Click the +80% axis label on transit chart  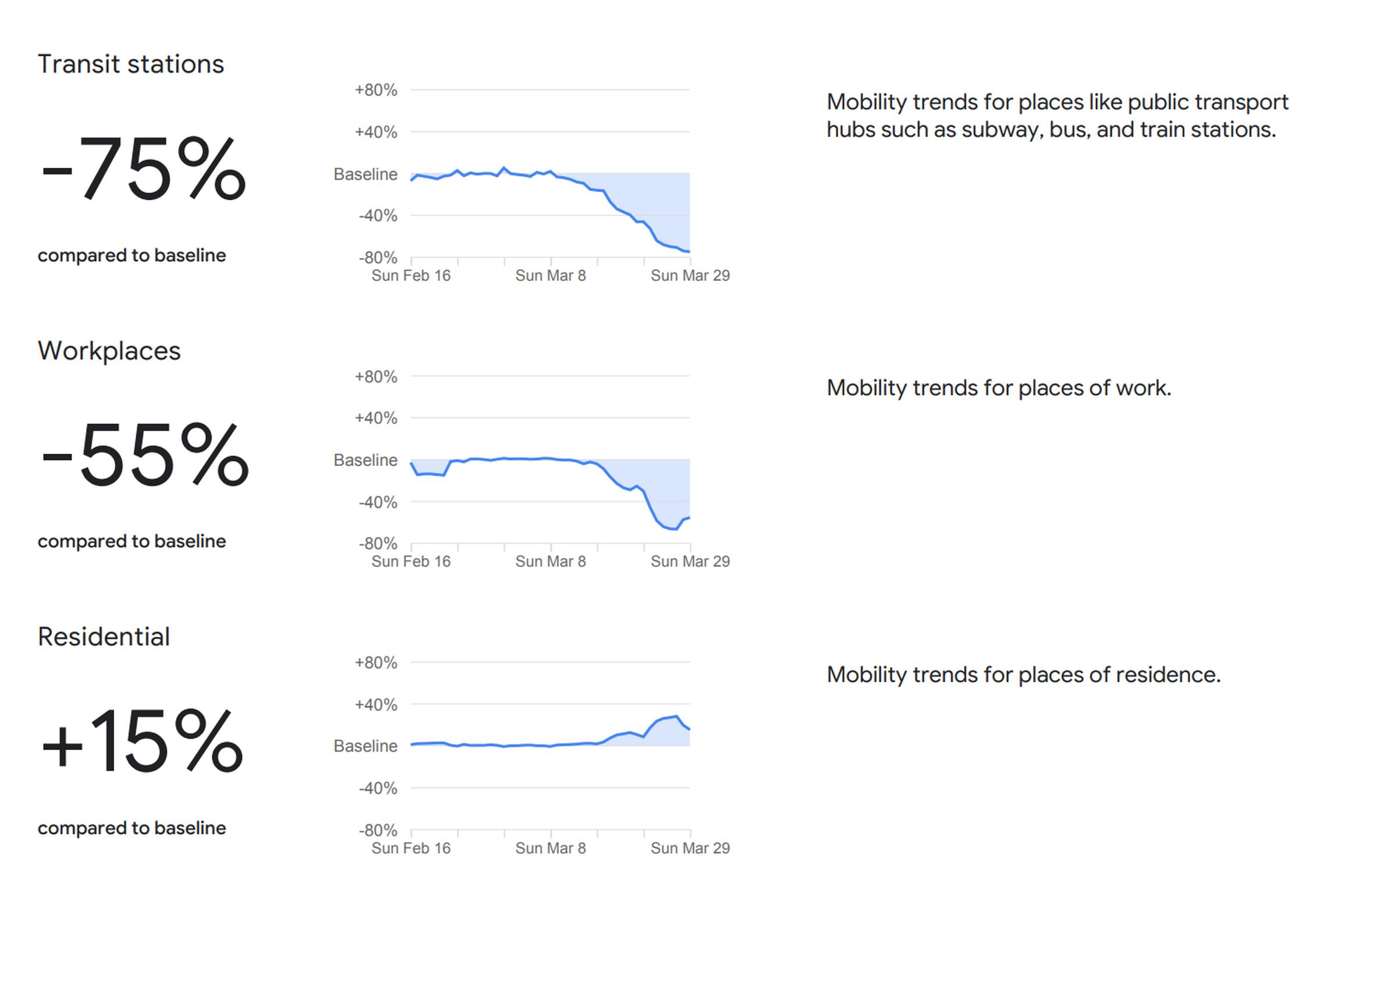[376, 90]
